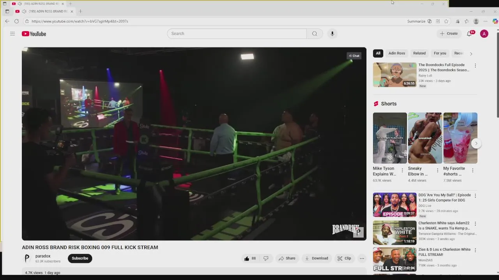Open options for Charleston White says video
The image size is (499, 280).
475,224
